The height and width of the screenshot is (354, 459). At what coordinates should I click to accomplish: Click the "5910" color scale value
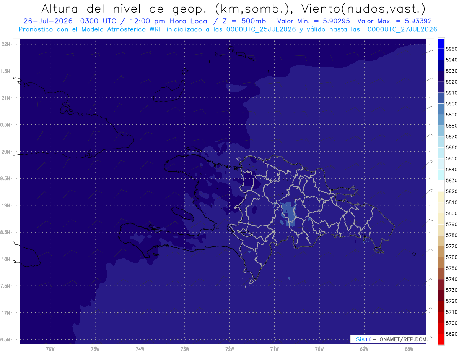pos(452,93)
